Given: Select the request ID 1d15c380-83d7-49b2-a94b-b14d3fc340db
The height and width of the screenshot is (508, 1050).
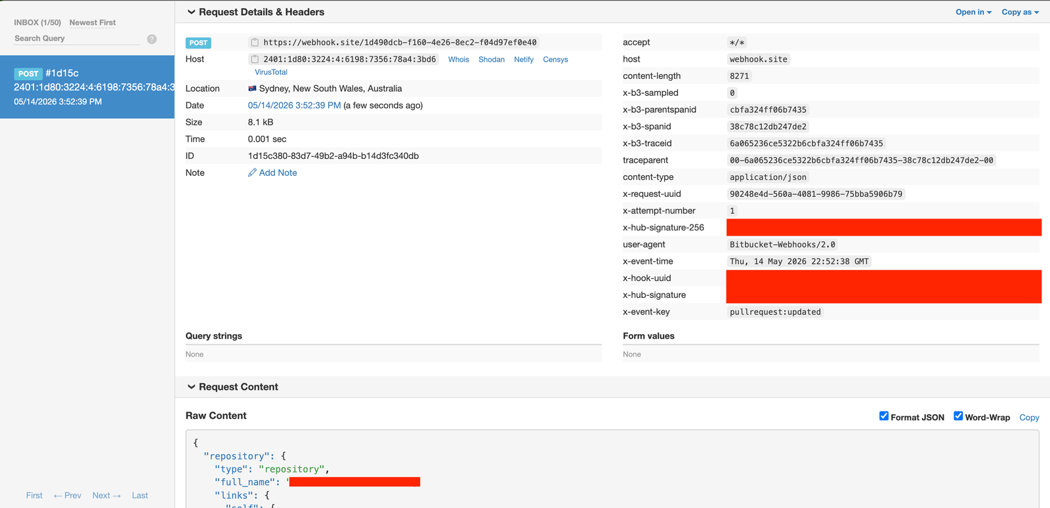Looking at the screenshot, I should coord(333,156).
